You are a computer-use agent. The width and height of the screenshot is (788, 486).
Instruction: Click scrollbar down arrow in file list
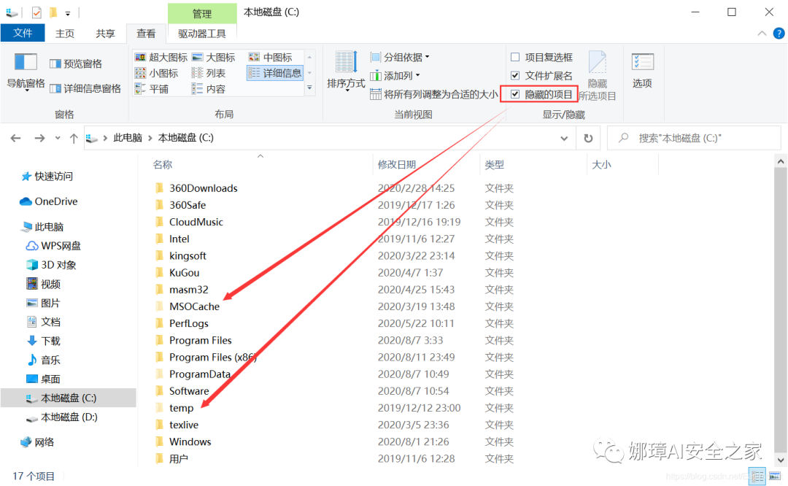[x=781, y=459]
